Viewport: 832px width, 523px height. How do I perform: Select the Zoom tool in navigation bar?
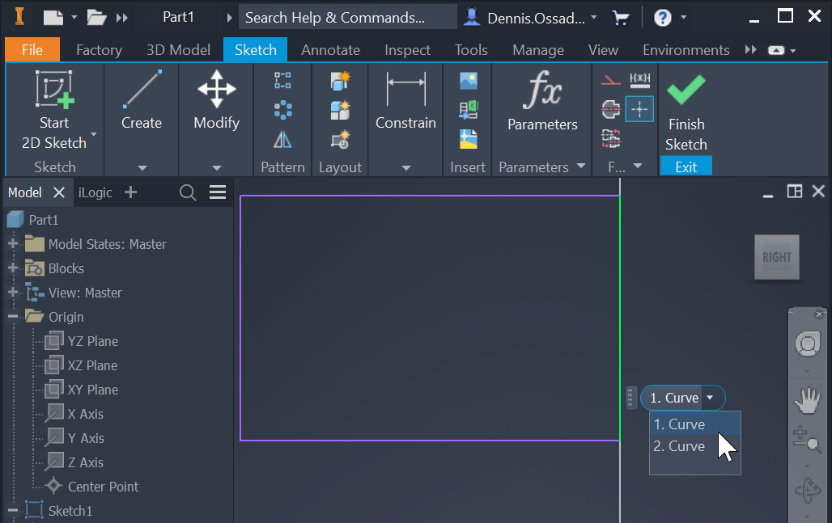pos(807,440)
